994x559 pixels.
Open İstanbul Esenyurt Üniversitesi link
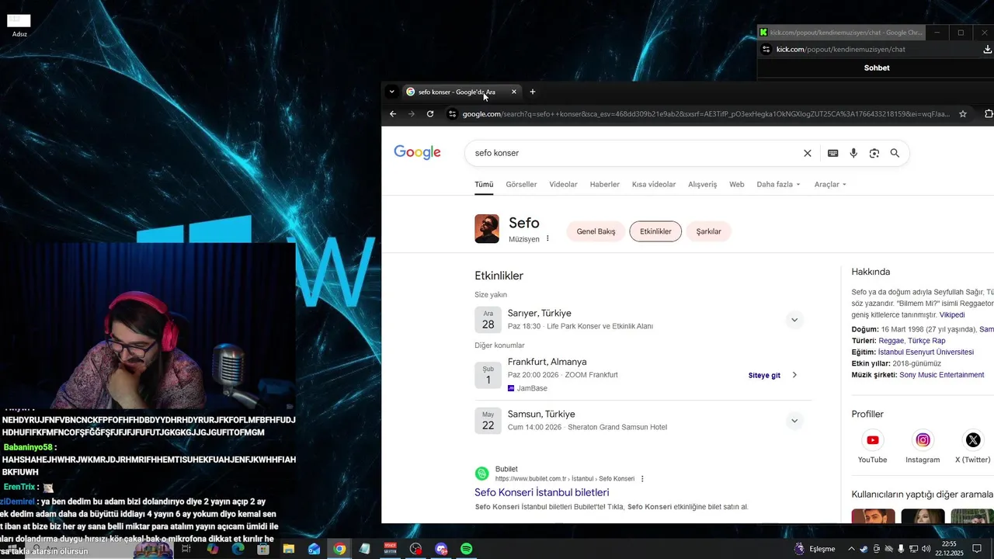[926, 352]
